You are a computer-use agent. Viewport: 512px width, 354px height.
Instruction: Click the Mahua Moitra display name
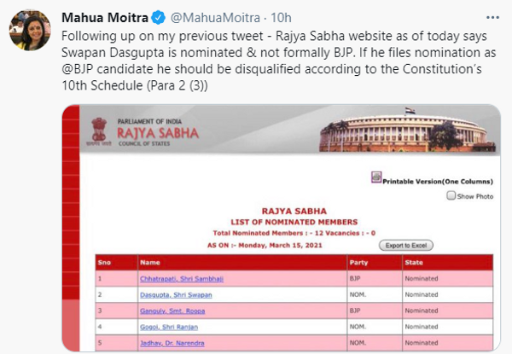tap(105, 18)
